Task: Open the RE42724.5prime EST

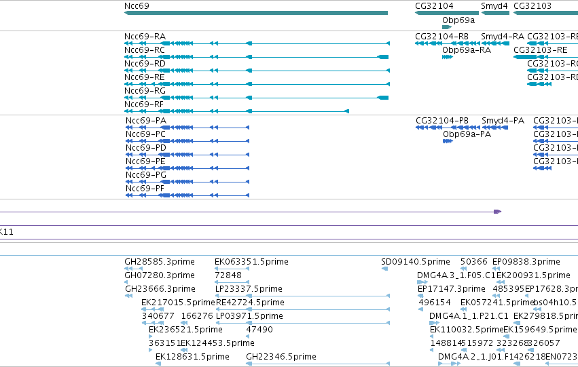Action: [x=303, y=309]
